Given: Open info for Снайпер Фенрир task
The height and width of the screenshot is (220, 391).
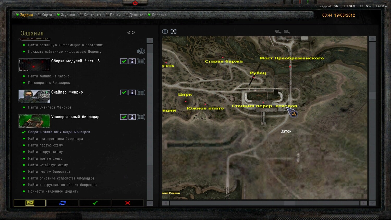Looking at the screenshot, I should coord(132,93).
